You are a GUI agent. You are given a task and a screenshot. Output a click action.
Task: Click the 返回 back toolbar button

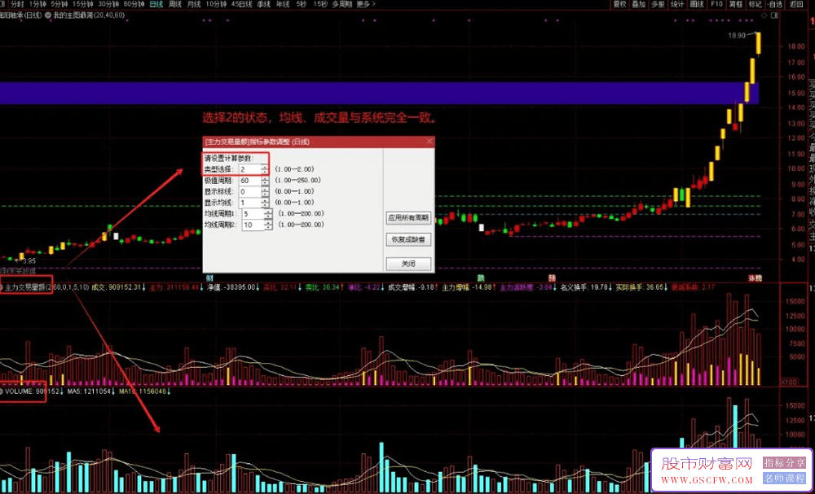click(795, 4)
